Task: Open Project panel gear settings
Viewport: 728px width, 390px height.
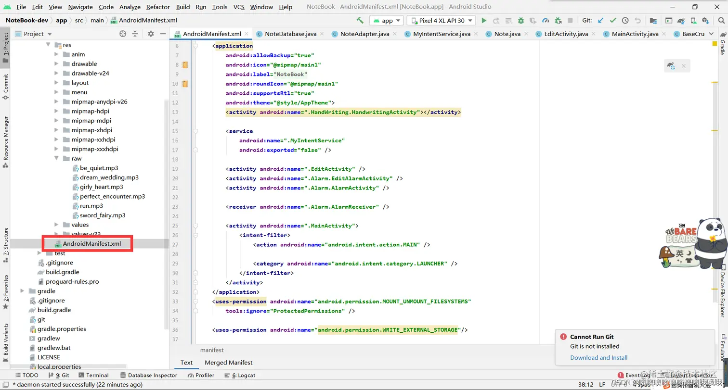Action: [x=151, y=34]
